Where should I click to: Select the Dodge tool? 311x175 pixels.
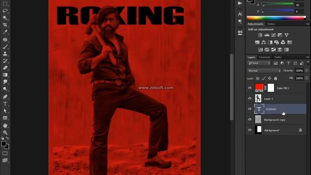[x=5, y=89]
